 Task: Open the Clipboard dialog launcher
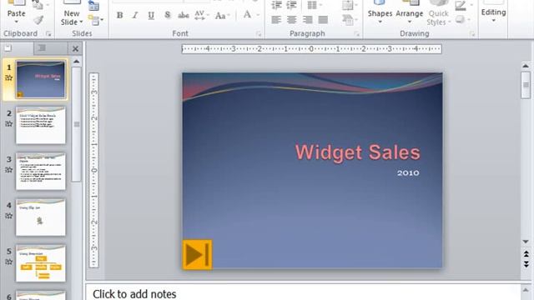point(48,33)
